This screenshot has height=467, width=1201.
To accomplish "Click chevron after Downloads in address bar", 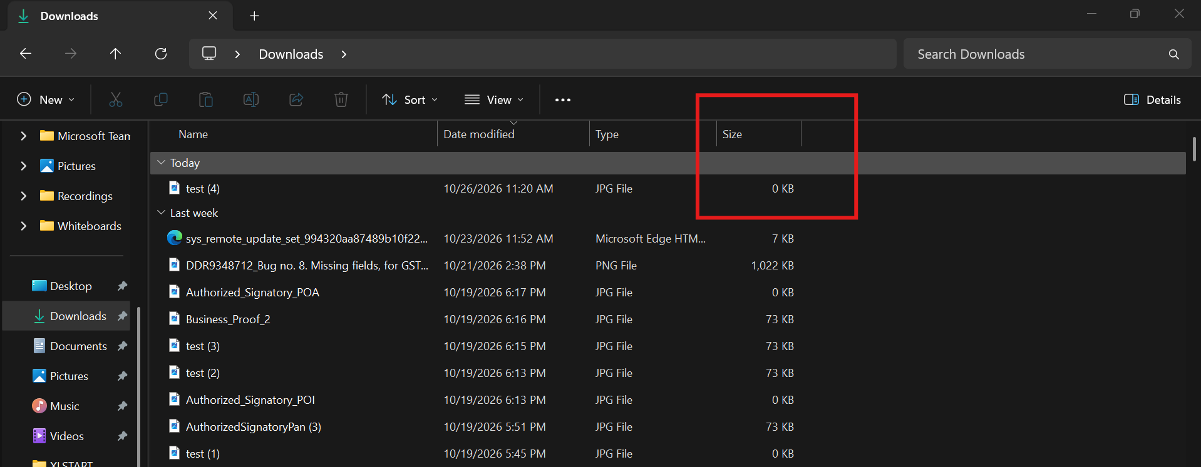I will [x=344, y=54].
